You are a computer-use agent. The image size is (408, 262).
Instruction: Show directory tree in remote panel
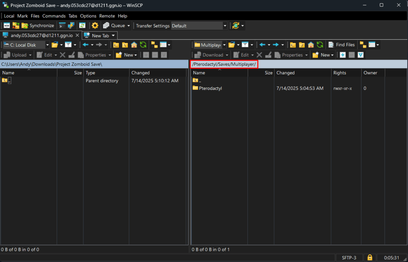click(x=363, y=45)
